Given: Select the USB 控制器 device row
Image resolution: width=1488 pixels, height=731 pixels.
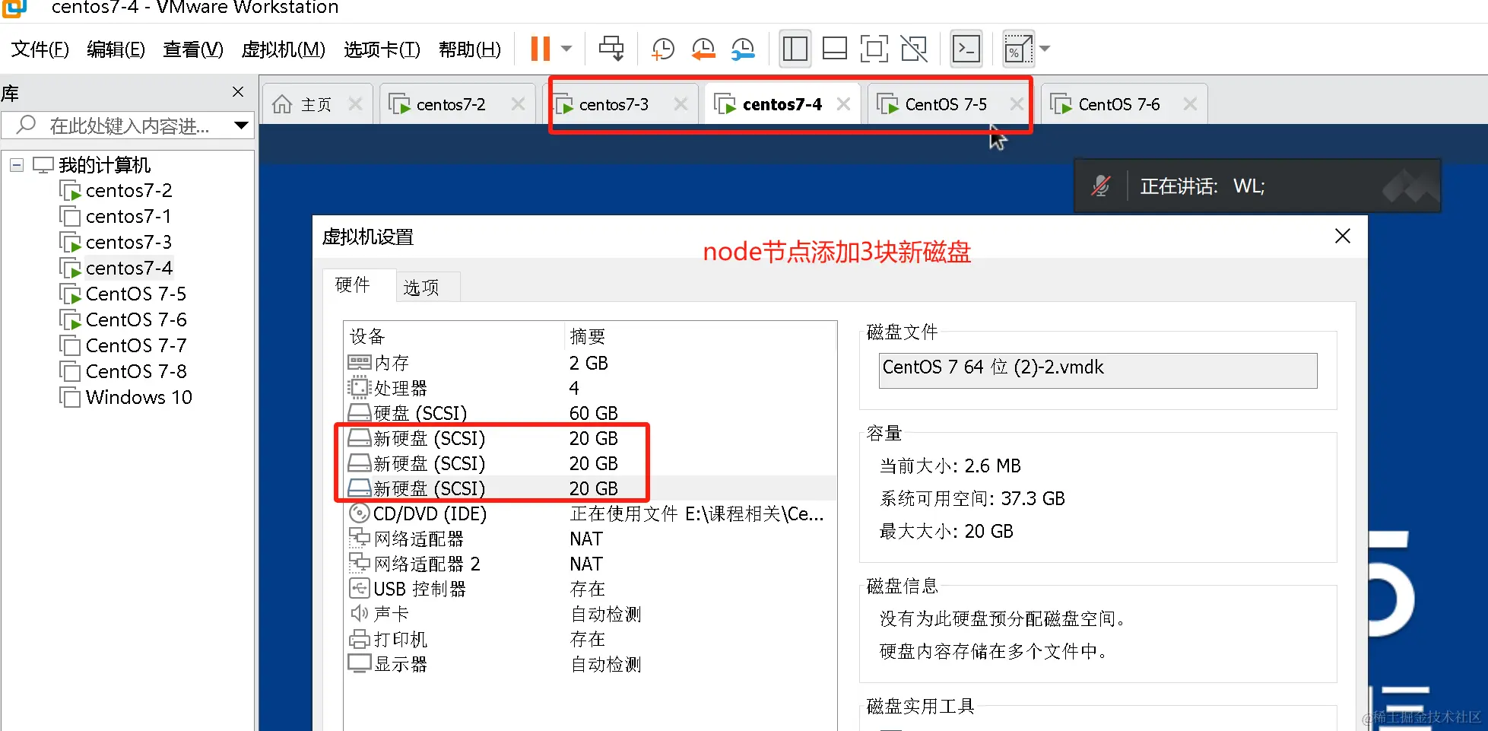Looking at the screenshot, I should coord(590,589).
